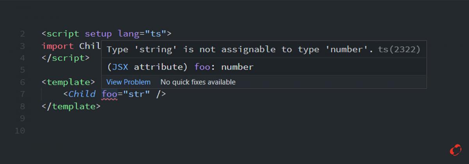The height and width of the screenshot is (164, 469).
Task: Click 'foo: number' in the hover tooltip
Action: click(x=224, y=67)
